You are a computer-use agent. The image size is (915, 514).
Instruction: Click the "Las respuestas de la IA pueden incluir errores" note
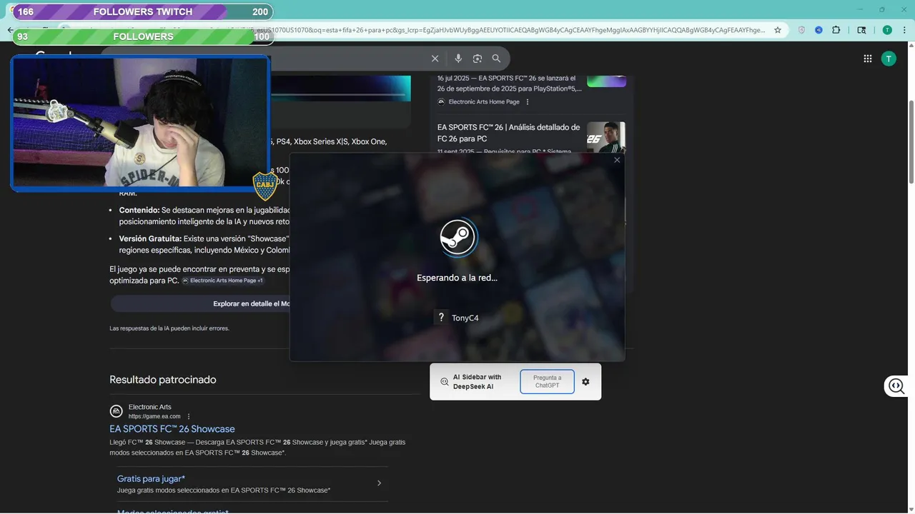tap(169, 328)
